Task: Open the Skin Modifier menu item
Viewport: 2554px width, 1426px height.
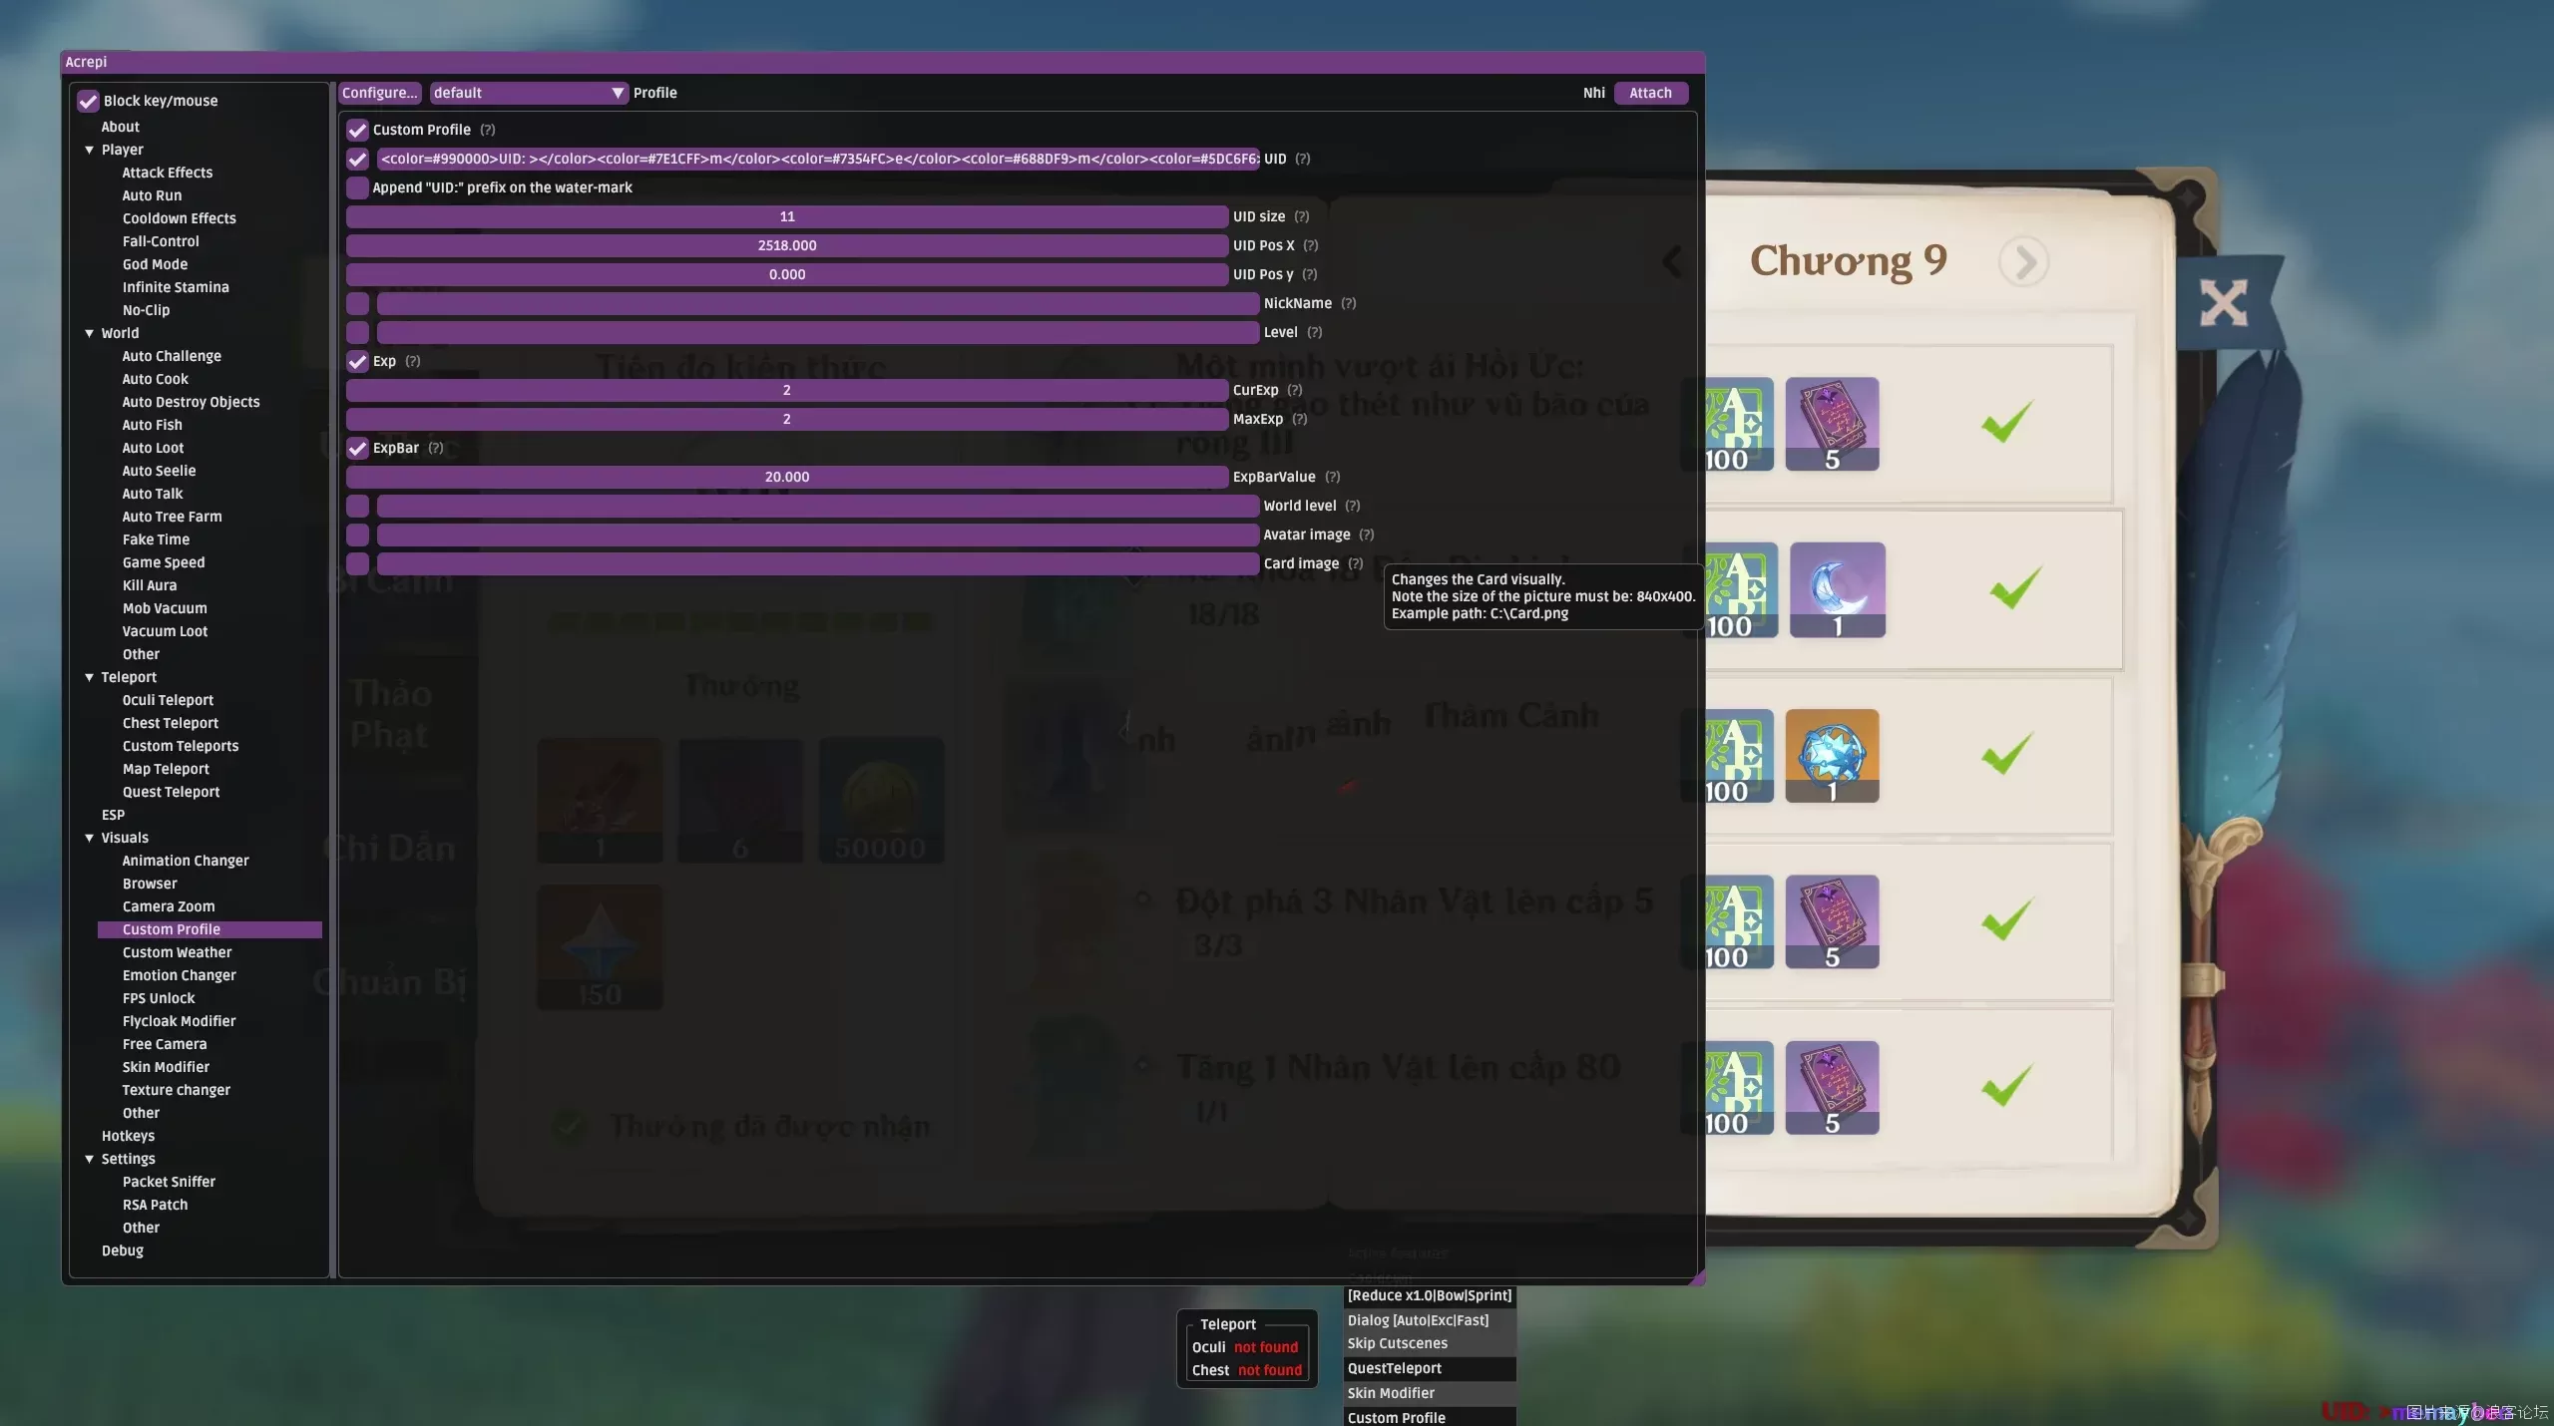Action: pos(166,1067)
